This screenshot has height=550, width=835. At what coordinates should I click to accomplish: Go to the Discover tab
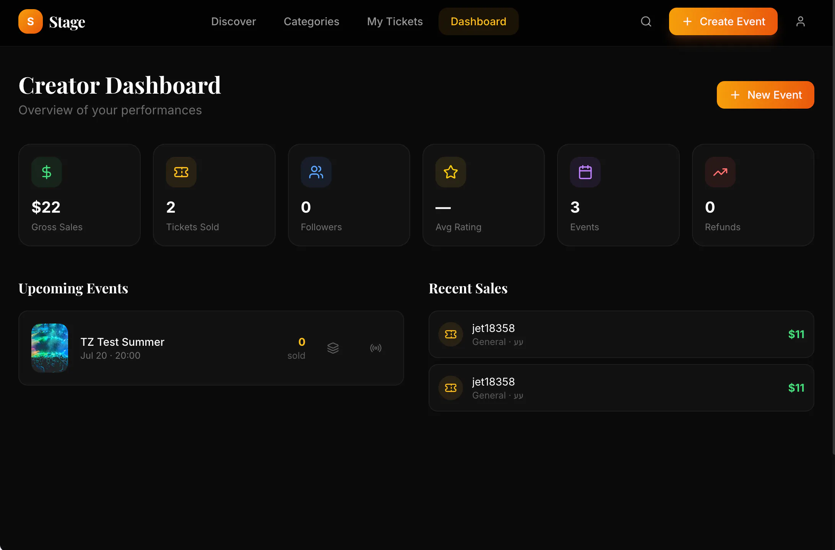tap(234, 21)
